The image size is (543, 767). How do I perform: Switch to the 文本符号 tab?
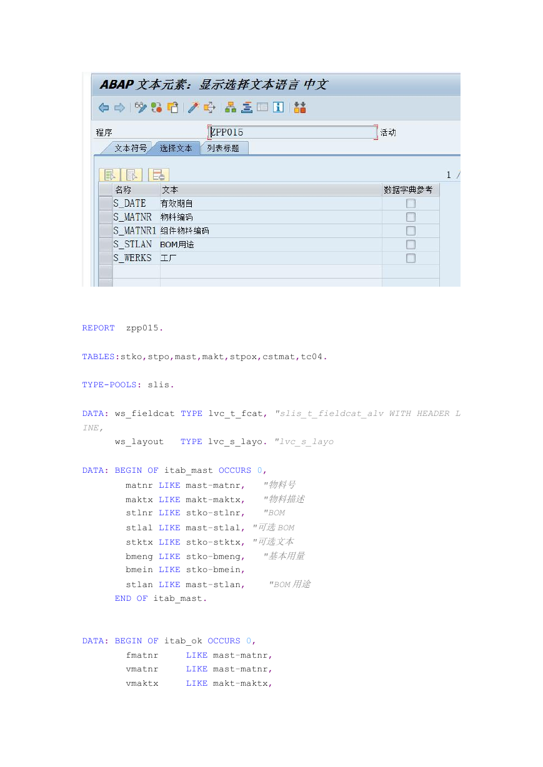point(130,148)
